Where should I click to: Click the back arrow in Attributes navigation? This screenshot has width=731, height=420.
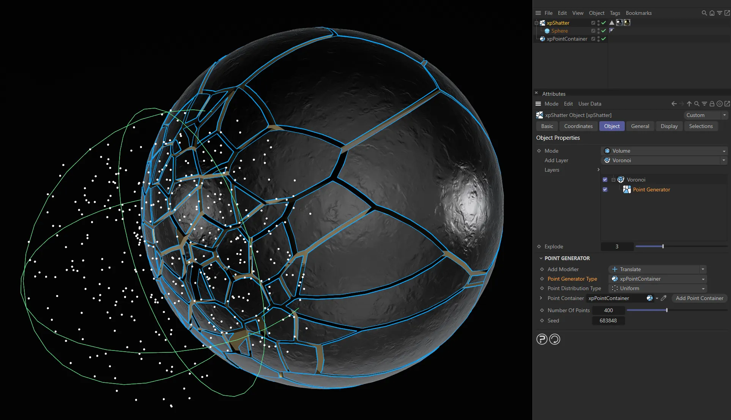[x=674, y=103]
